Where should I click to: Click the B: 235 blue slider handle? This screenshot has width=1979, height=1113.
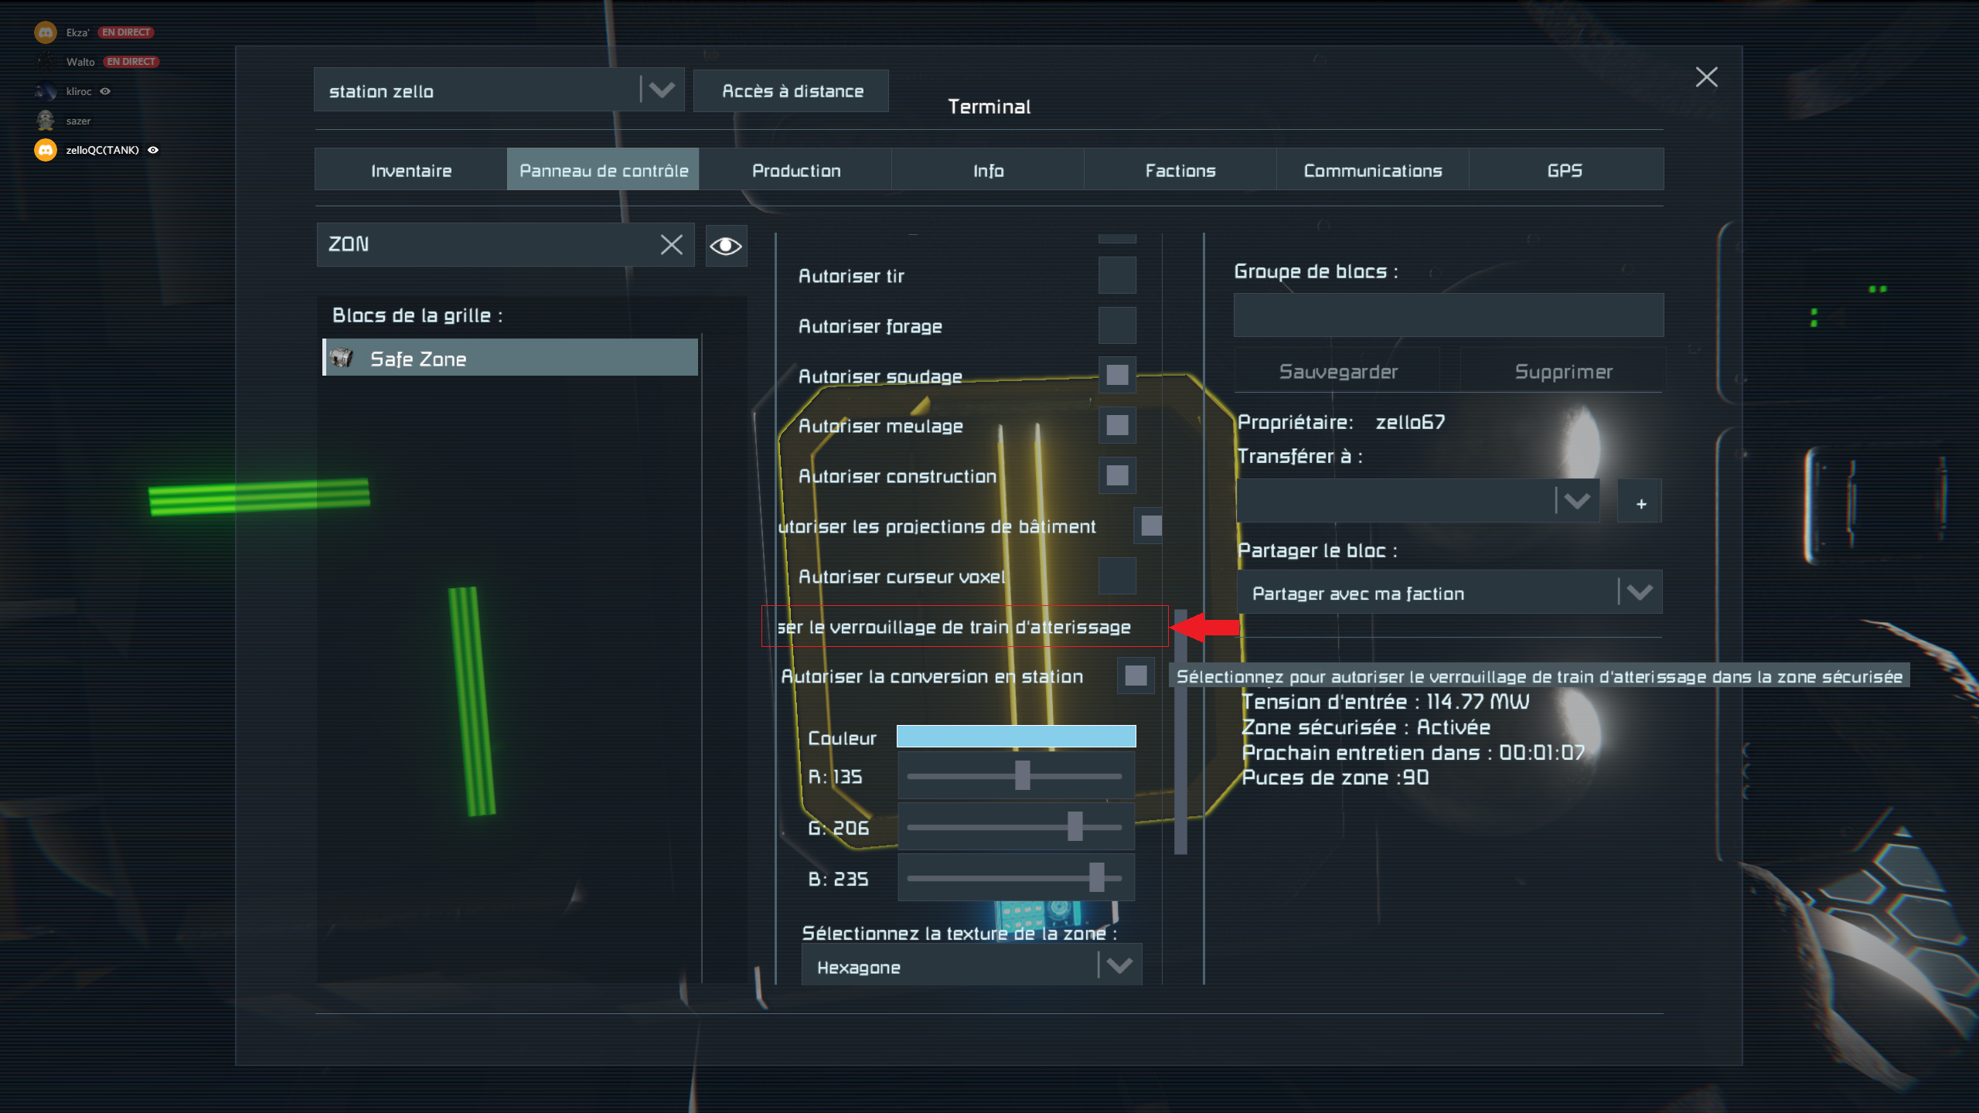point(1096,877)
